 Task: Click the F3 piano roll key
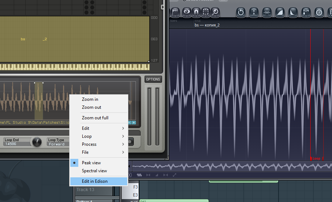(x=130, y=187)
